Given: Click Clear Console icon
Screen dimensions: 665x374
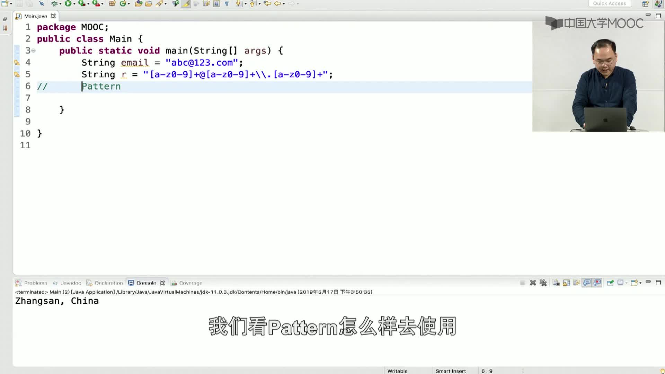Looking at the screenshot, I should pos(556,283).
